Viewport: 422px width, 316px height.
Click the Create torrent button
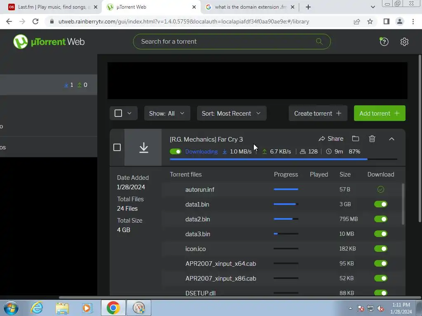click(x=318, y=113)
